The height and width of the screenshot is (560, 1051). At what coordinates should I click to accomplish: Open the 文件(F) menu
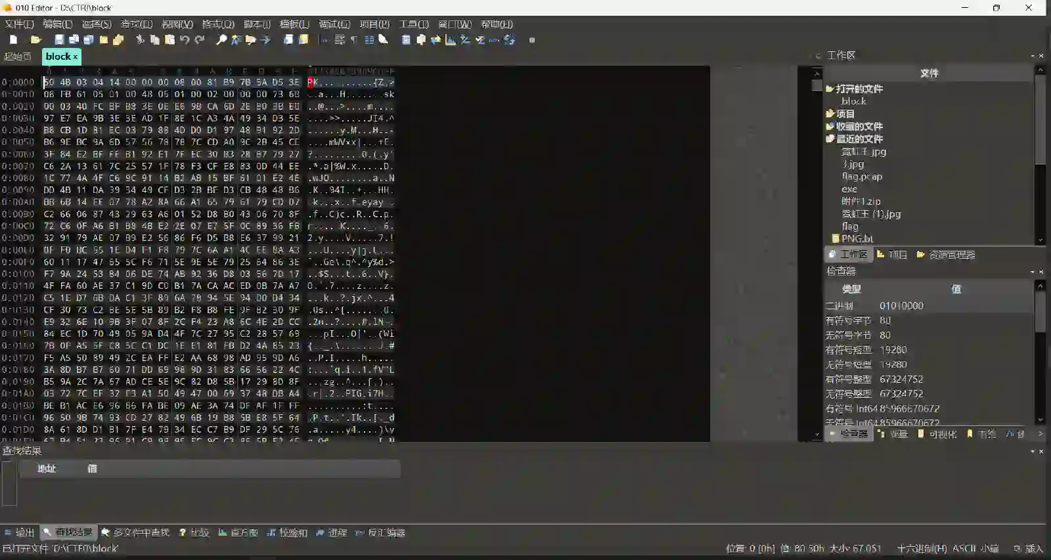click(x=19, y=24)
